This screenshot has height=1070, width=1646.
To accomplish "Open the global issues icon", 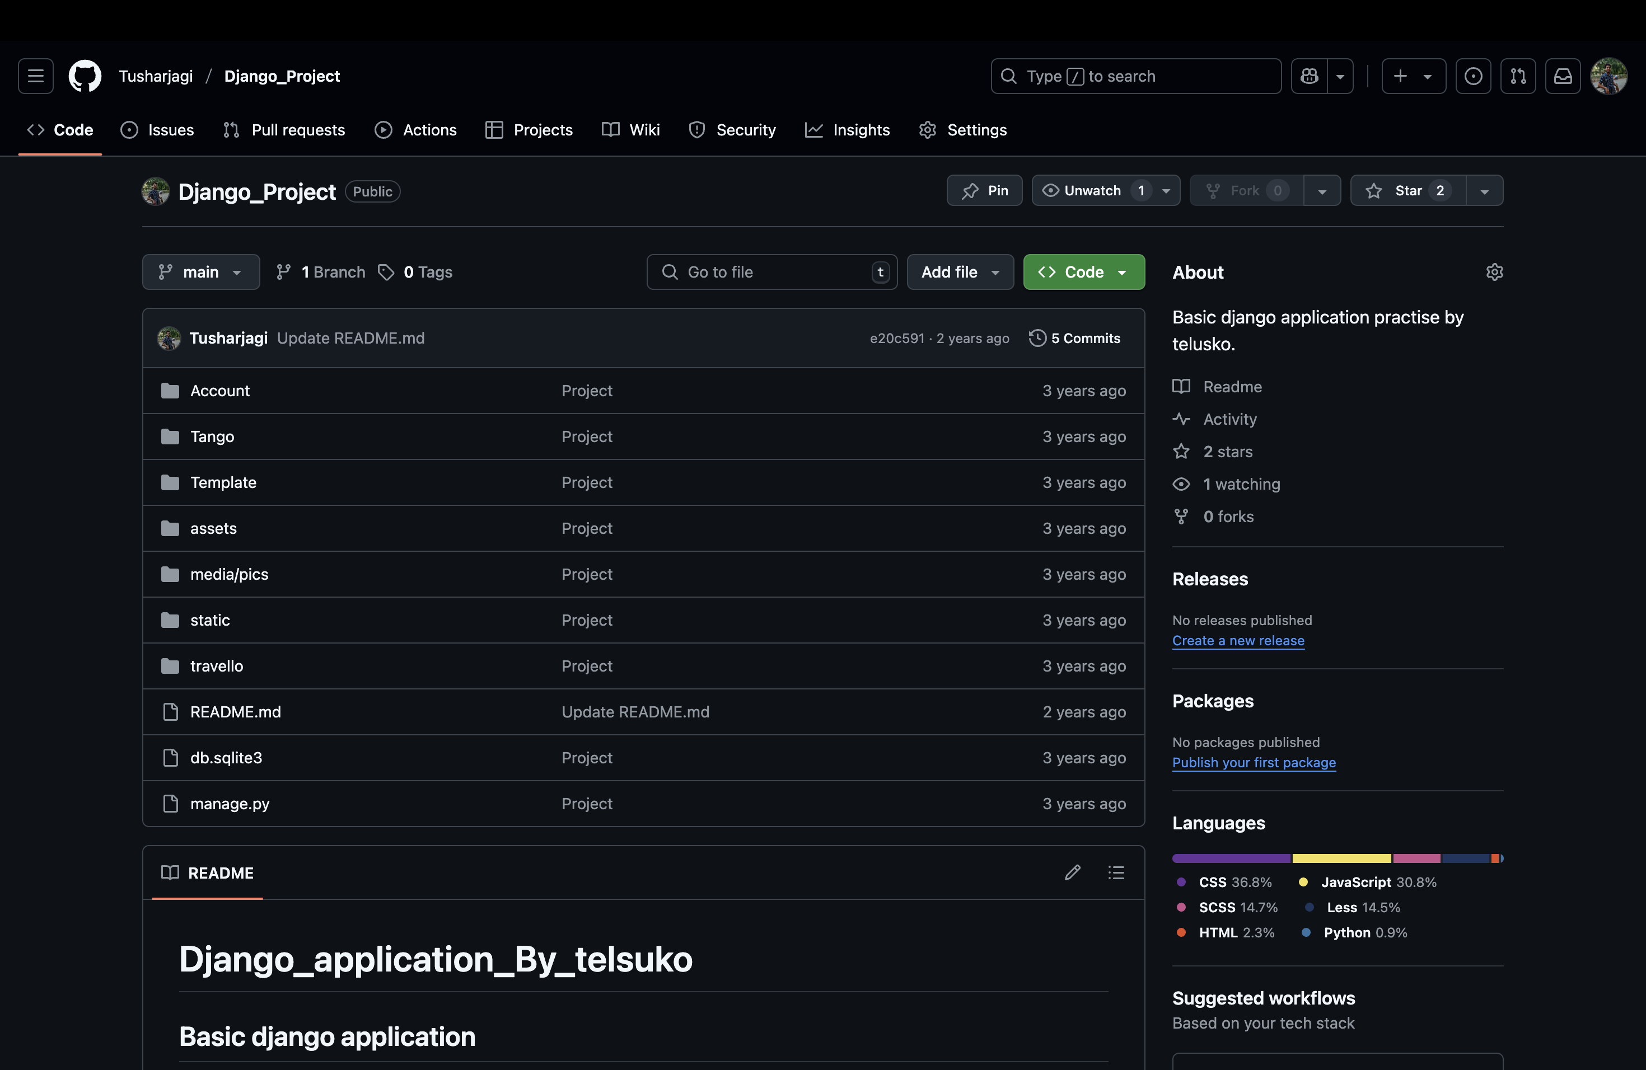I will click(1473, 76).
